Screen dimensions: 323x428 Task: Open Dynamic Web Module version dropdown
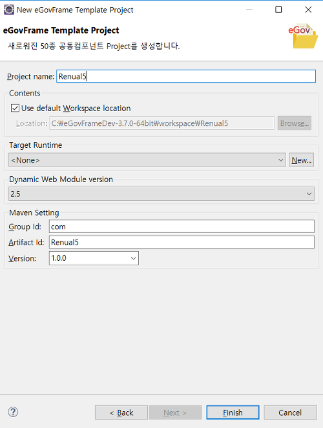point(161,194)
